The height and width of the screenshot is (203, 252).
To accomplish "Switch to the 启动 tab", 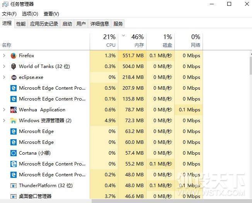I will tap(67, 24).
